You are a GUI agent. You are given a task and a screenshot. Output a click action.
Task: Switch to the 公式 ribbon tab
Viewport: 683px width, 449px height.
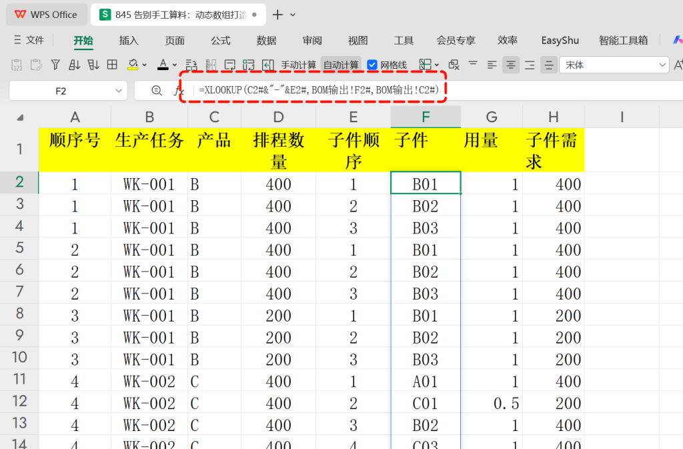tap(221, 41)
